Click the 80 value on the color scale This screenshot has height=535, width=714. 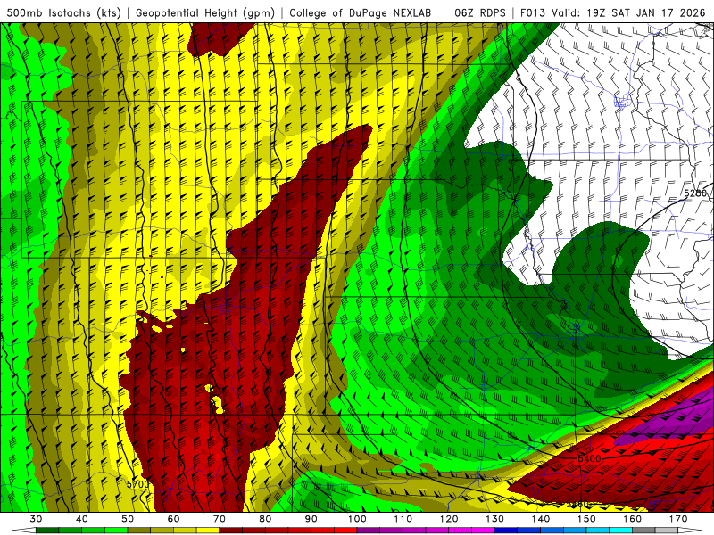coord(265,519)
